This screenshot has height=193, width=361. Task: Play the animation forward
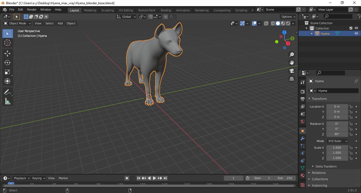click(154, 178)
